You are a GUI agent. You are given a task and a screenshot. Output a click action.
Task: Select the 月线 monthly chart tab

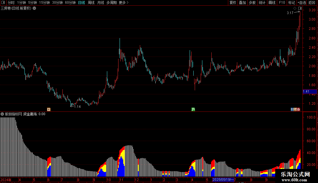click(100, 3)
